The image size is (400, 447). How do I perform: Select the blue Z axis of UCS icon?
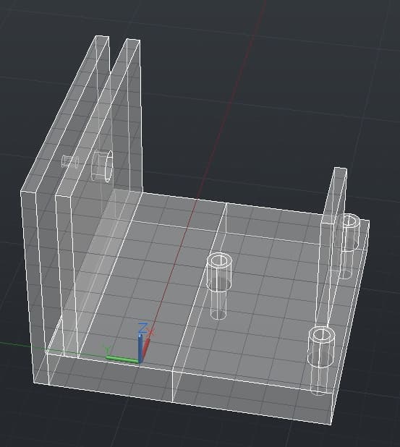coord(140,347)
